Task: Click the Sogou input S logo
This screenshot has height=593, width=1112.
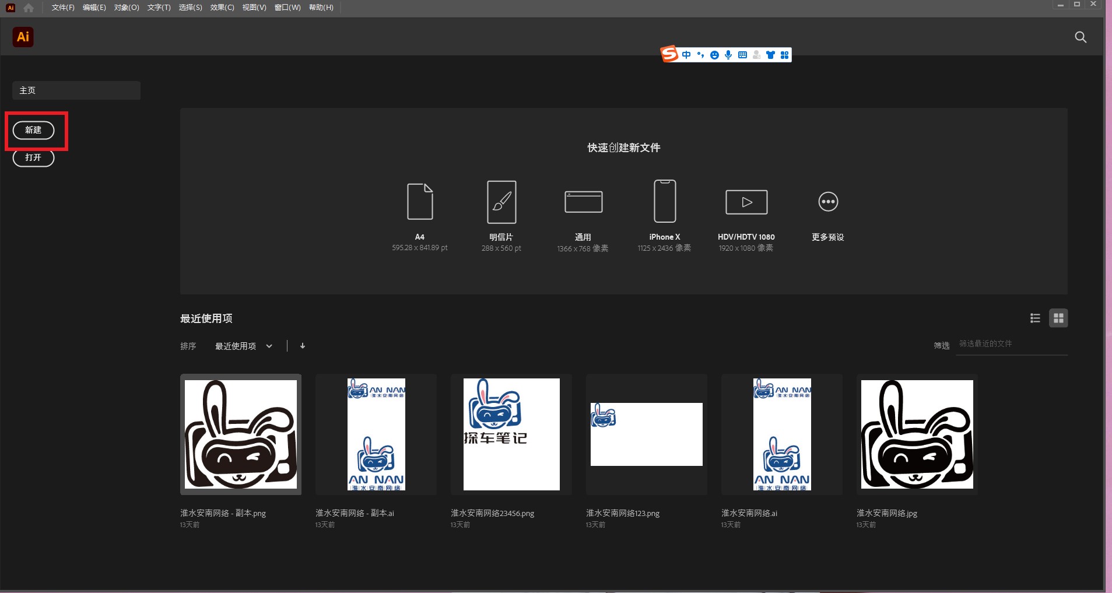Action: coord(669,54)
